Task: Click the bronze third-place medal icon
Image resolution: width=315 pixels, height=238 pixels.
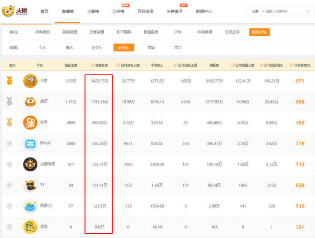Action: 9,122
